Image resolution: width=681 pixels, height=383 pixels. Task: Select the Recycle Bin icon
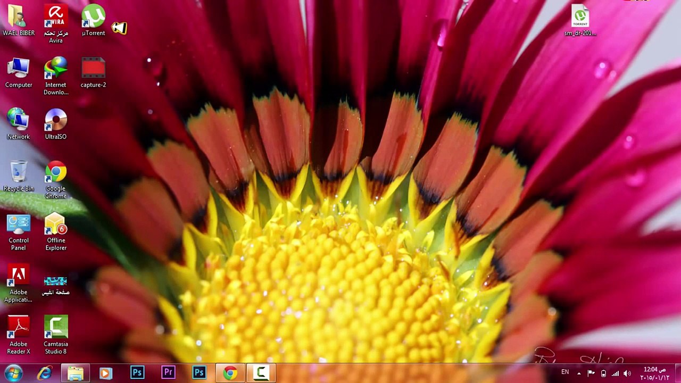point(19,176)
